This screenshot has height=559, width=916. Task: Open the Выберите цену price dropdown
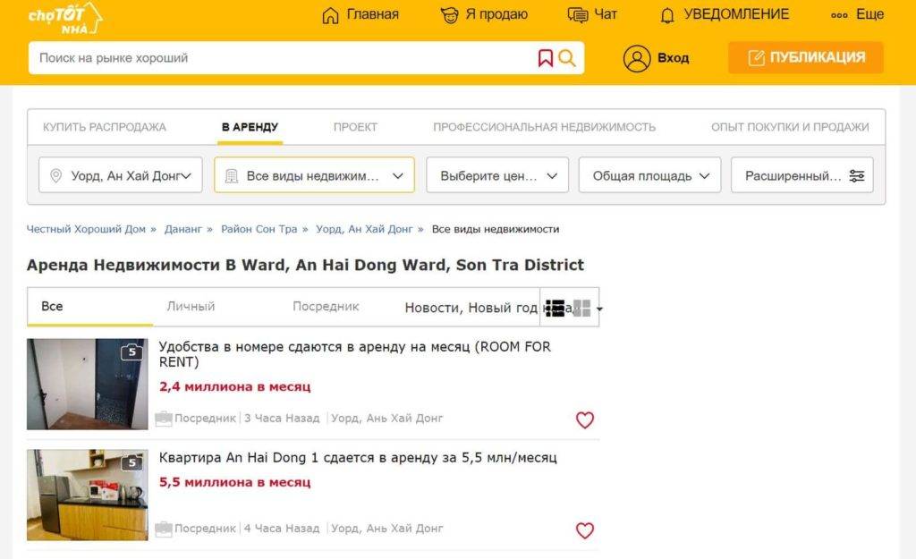(x=497, y=175)
